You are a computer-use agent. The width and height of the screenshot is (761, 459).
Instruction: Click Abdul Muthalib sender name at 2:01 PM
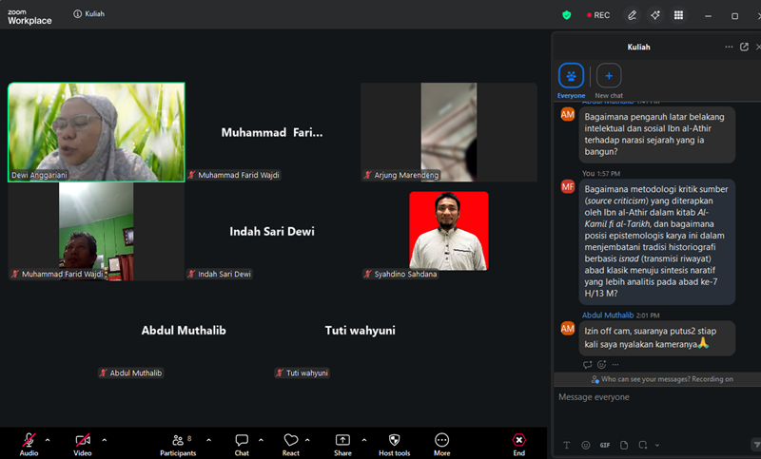608,316
